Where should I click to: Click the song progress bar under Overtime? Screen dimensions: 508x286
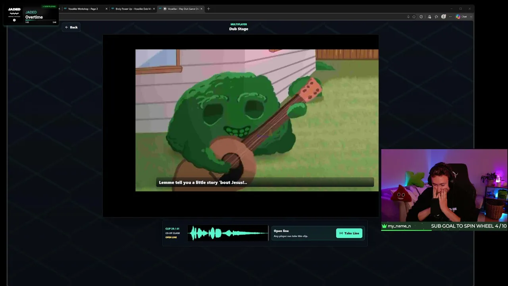41,20
